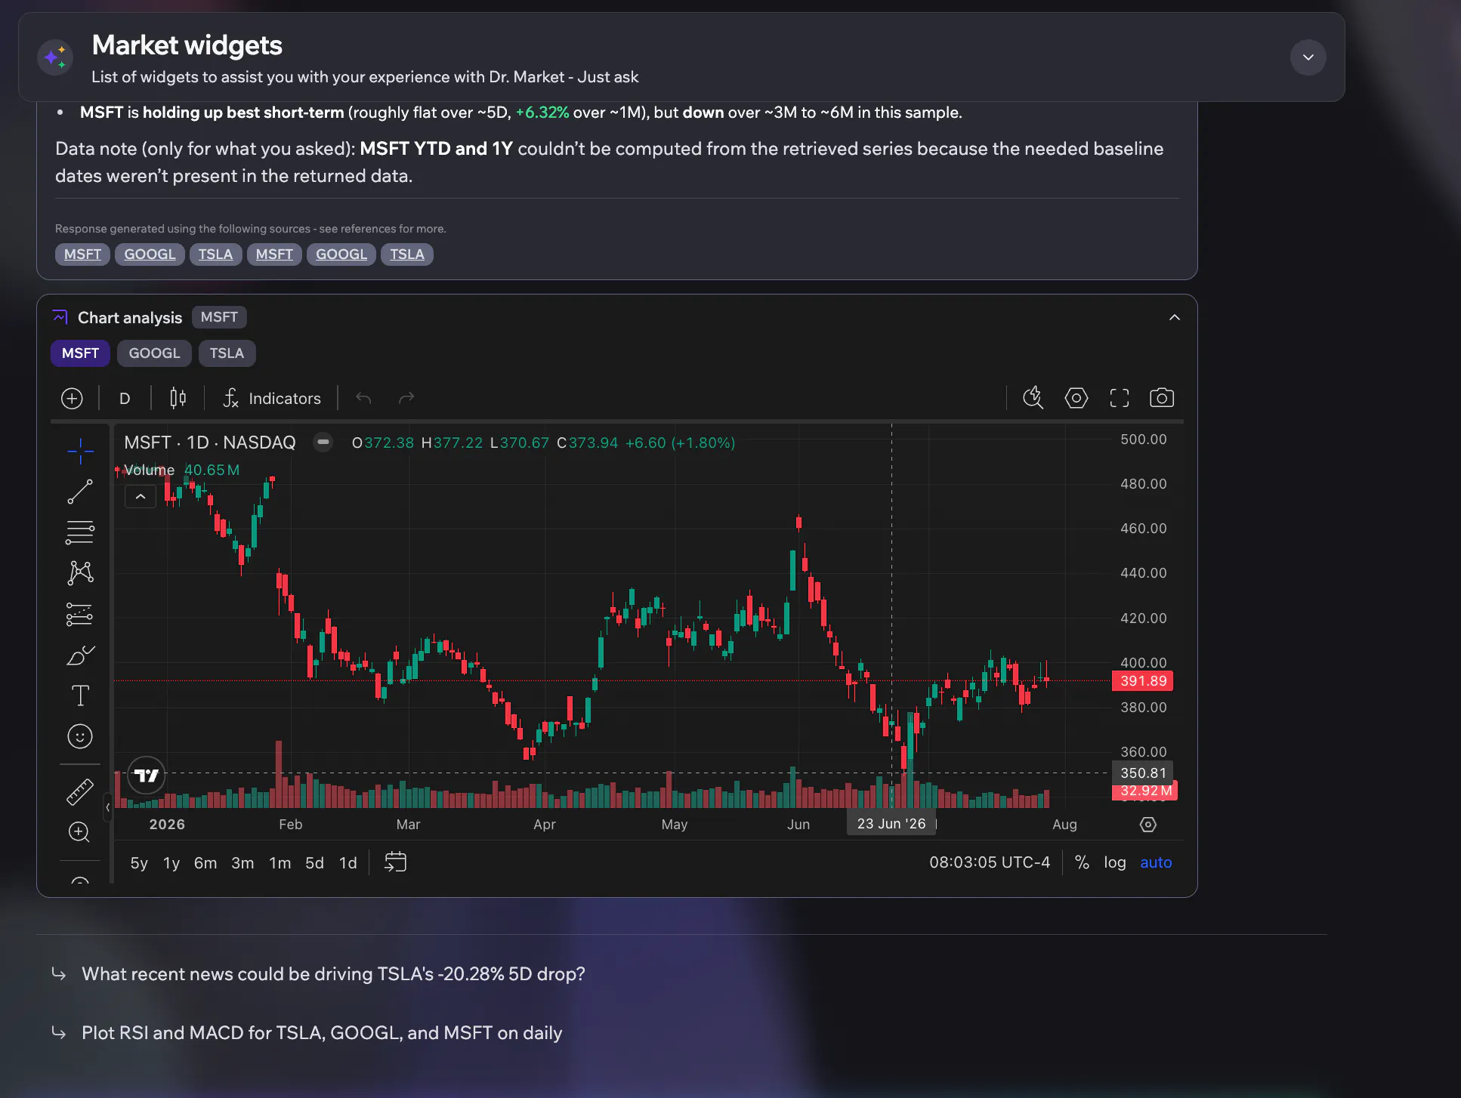Image resolution: width=1461 pixels, height=1098 pixels.
Task: Set chart range to 6m
Action: tap(205, 862)
